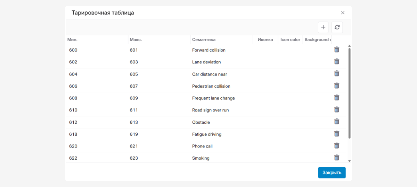417x187 pixels.
Task: Delete the Pedestrian collision row
Action: tap(336, 86)
